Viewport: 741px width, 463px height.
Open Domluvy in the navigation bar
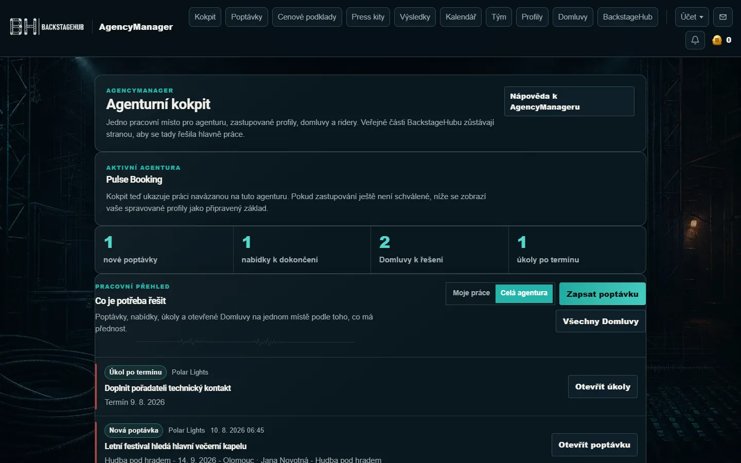[x=573, y=17]
